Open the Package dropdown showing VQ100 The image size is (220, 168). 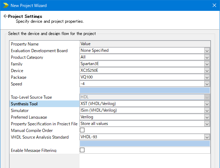pos(207,77)
